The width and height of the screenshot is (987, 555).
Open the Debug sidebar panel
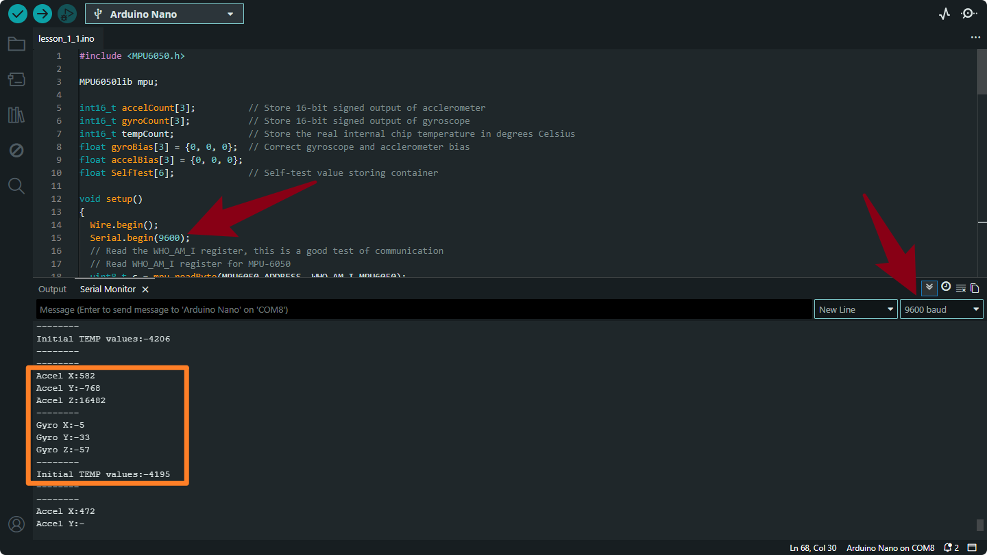[16, 150]
